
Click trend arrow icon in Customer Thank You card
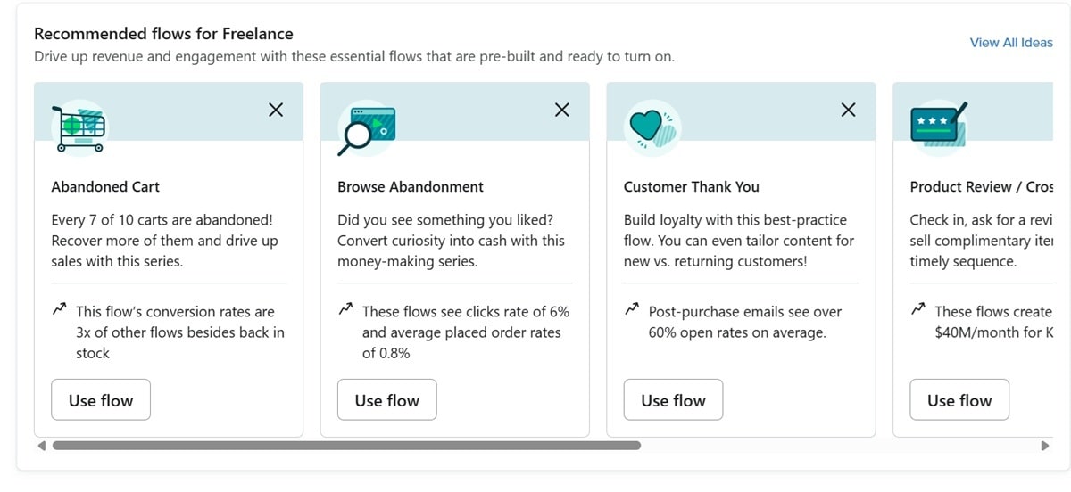(632, 310)
